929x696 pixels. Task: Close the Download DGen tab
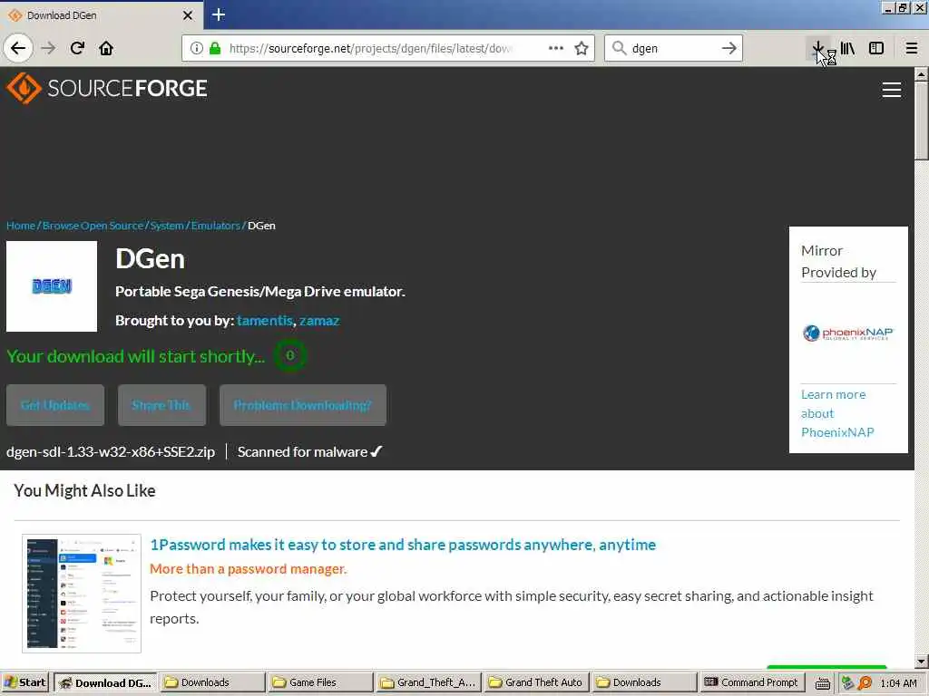[188, 15]
